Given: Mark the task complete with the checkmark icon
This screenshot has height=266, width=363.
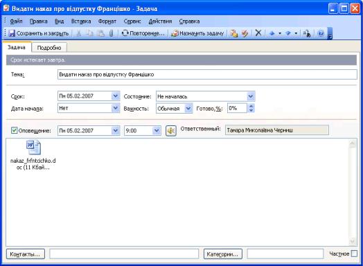Looking at the screenshot, I should 245,33.
